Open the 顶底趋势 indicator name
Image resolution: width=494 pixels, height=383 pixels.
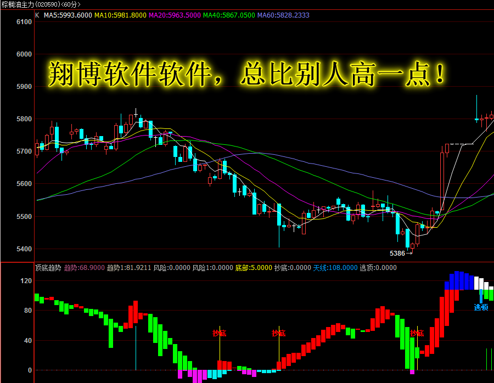[x=48, y=268]
